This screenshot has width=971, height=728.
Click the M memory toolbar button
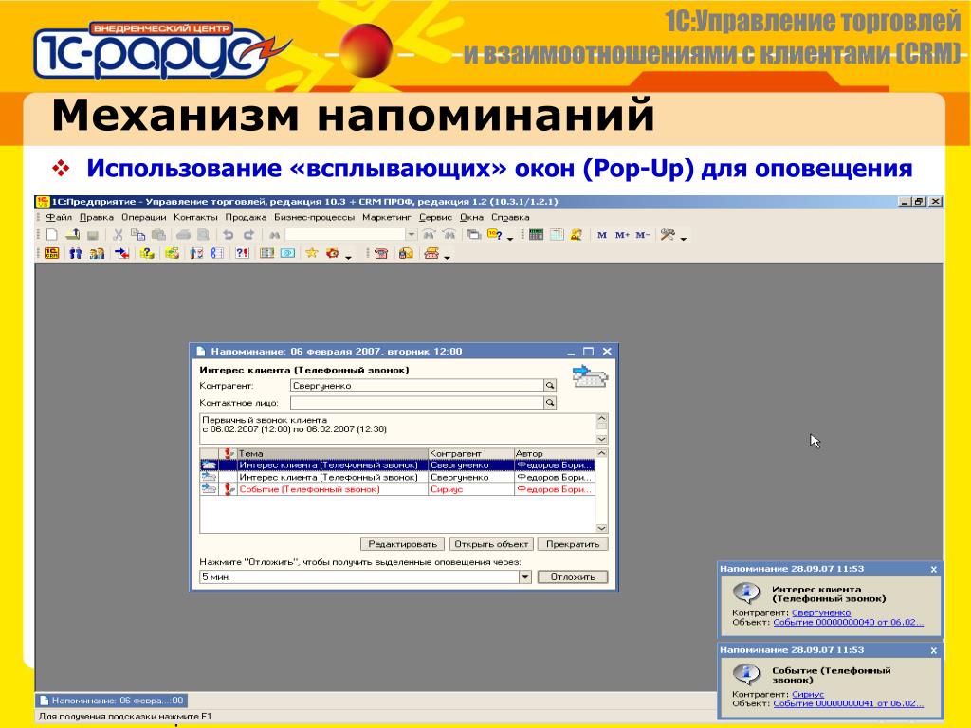pyautogui.click(x=602, y=235)
